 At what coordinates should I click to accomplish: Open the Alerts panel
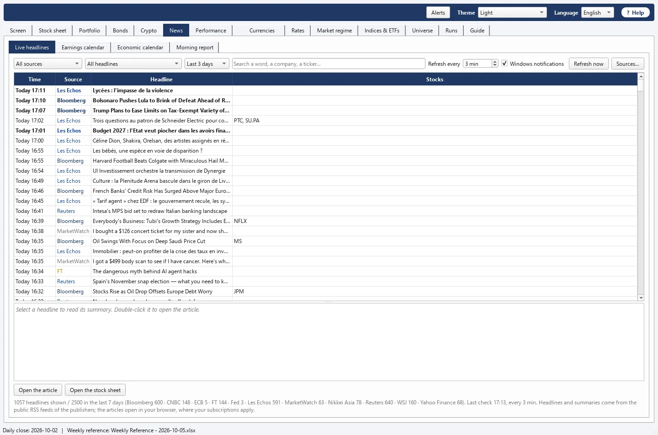pyautogui.click(x=438, y=13)
